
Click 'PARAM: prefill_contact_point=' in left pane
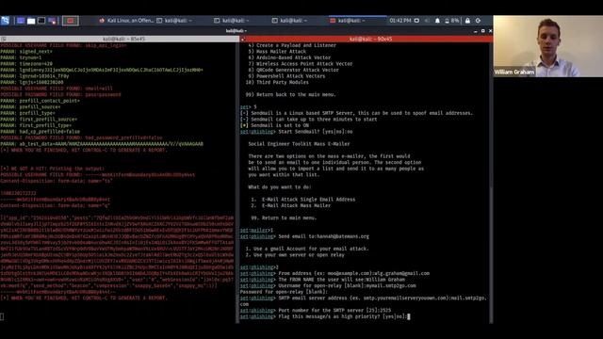tap(40, 101)
